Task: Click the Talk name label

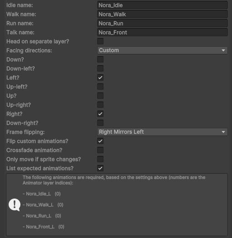Action: pyautogui.click(x=20, y=32)
